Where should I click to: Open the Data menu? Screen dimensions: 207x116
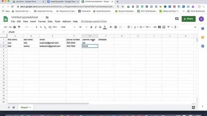coord(50,22)
